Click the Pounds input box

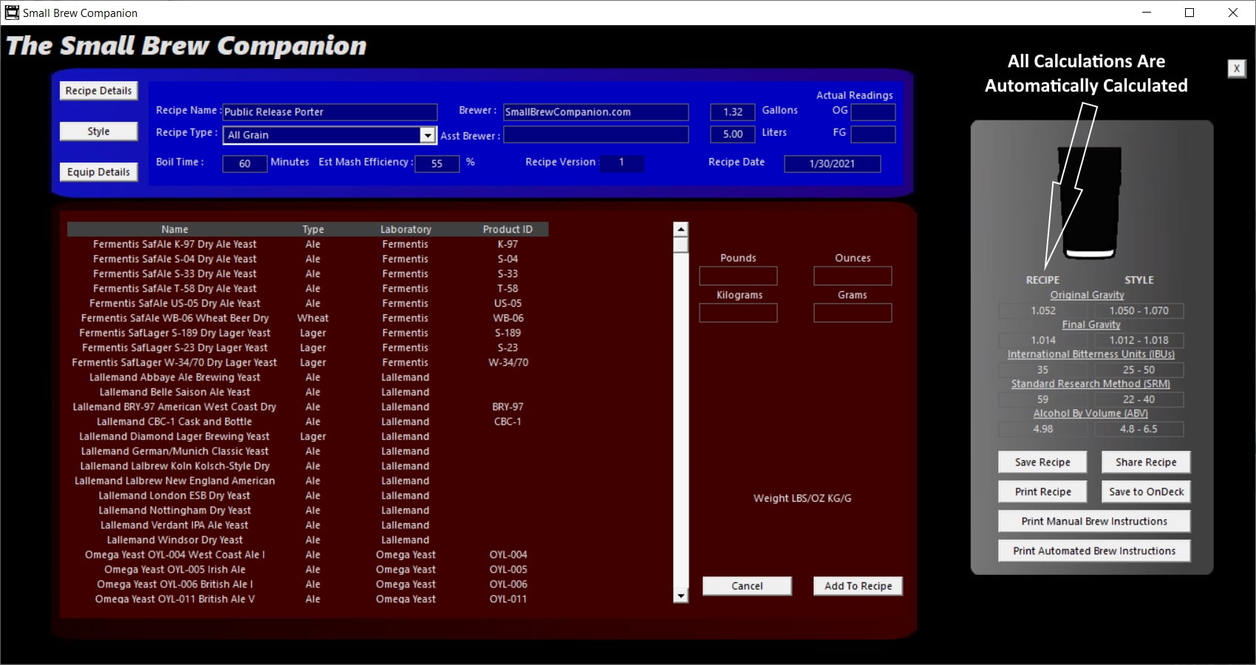(738, 276)
